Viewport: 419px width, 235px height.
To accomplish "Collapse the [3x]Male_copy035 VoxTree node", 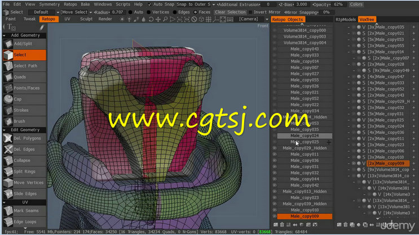I will 349,27.
